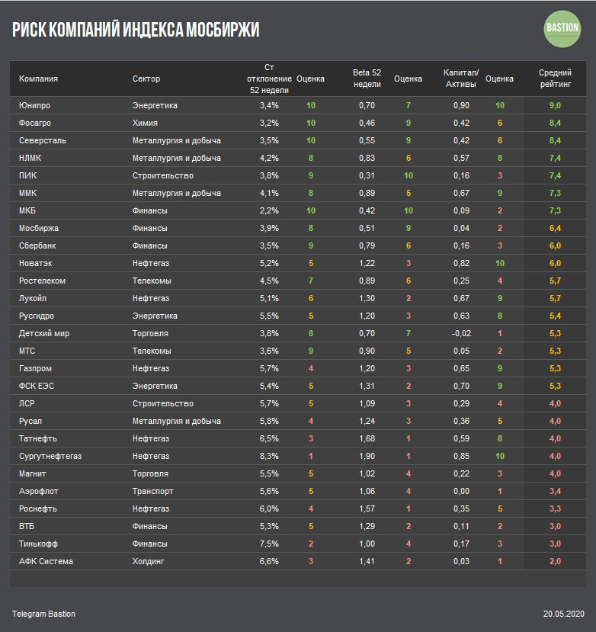
Task: Click the 'ММК' company name
Action: coord(27,193)
